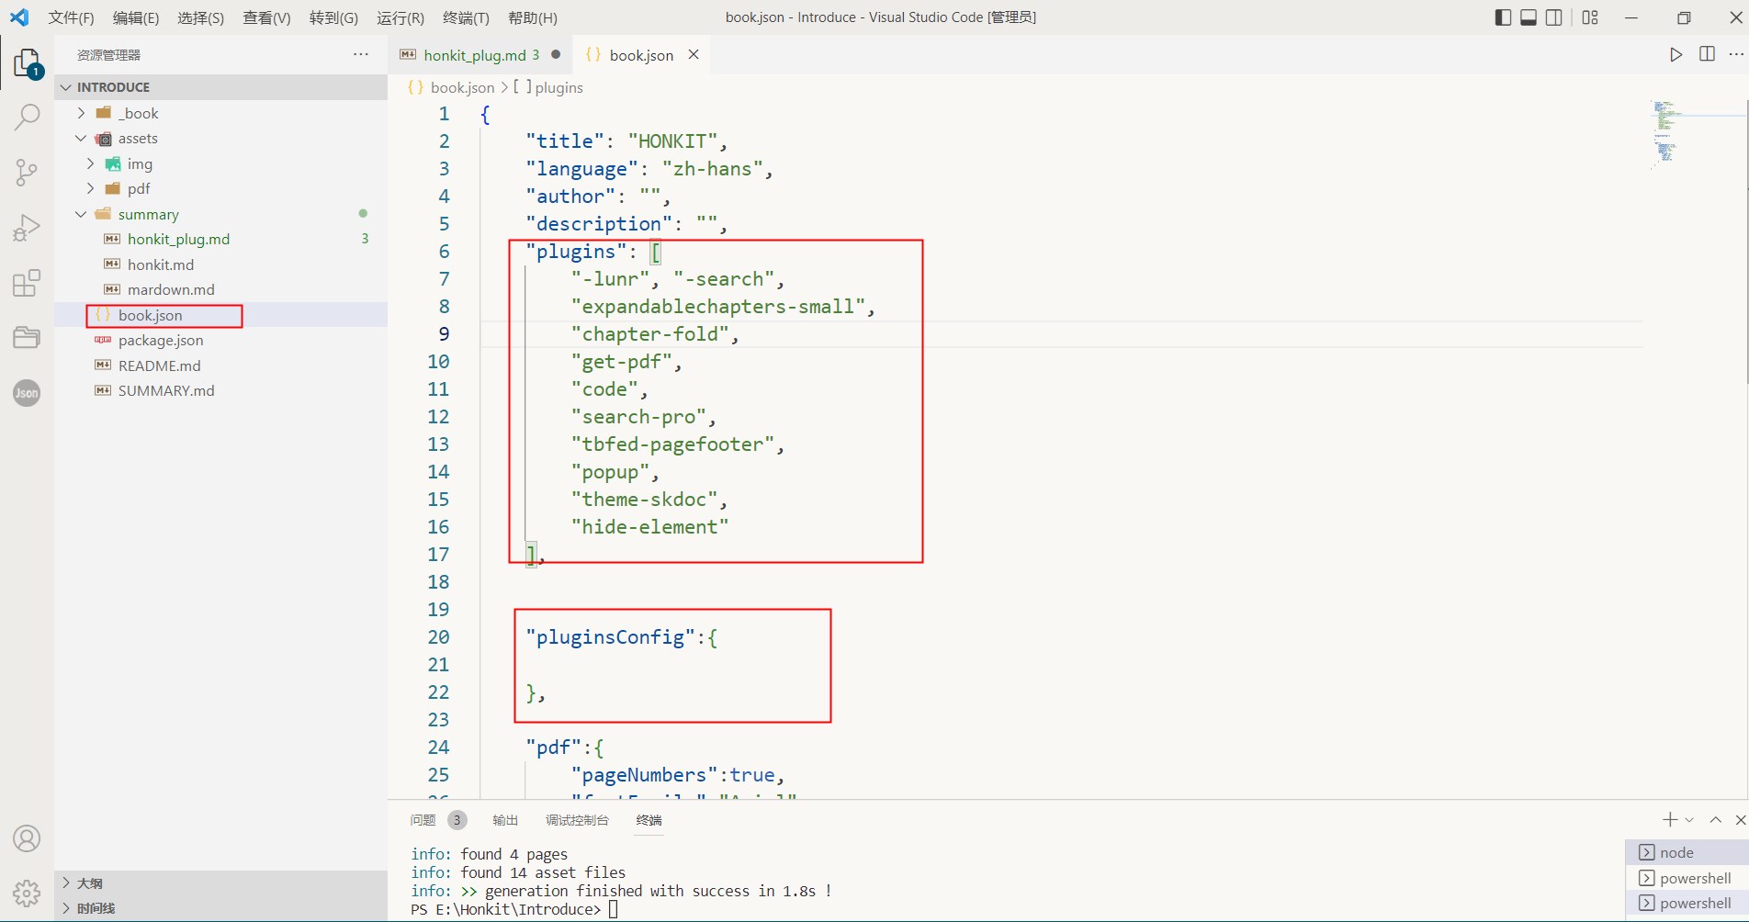1749x922 pixels.
Task: Open the 编辑(E) menu
Action: (136, 17)
